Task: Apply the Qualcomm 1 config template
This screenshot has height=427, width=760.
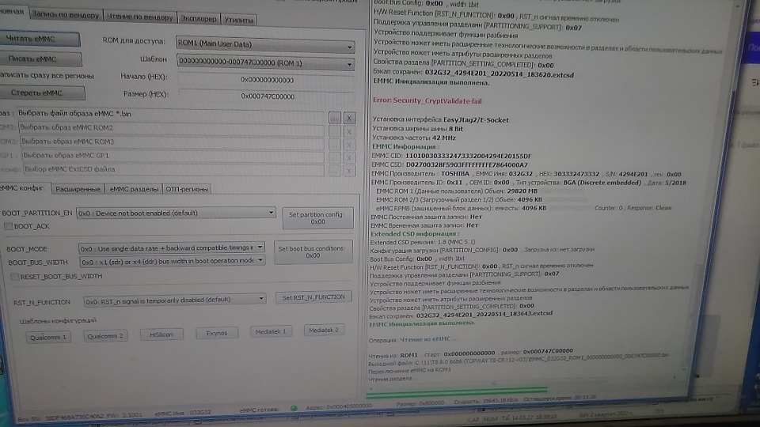Action: [x=46, y=335]
